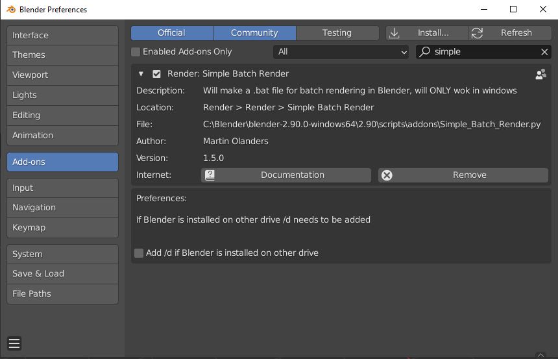
Task: Enable the Enabled Add-ons Only checkbox
Action: tap(136, 52)
